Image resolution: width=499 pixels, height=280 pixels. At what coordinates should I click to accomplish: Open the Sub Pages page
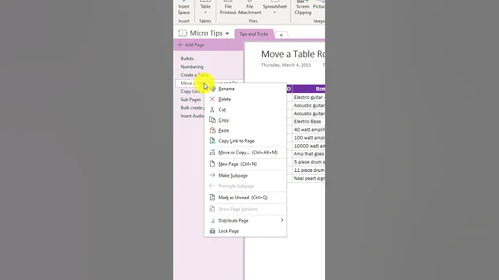[191, 100]
